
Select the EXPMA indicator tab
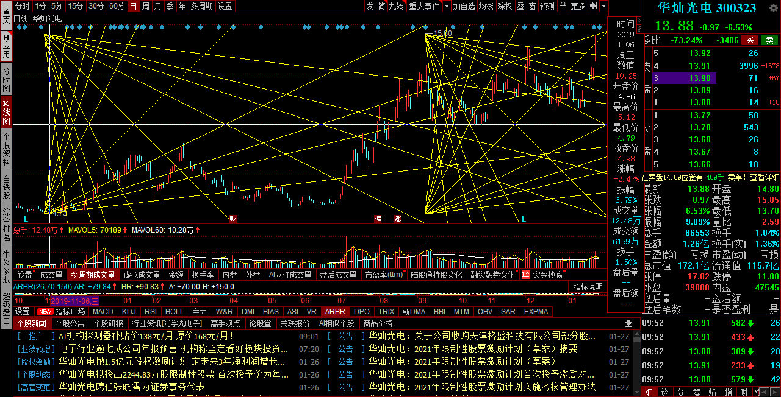pyautogui.click(x=536, y=311)
